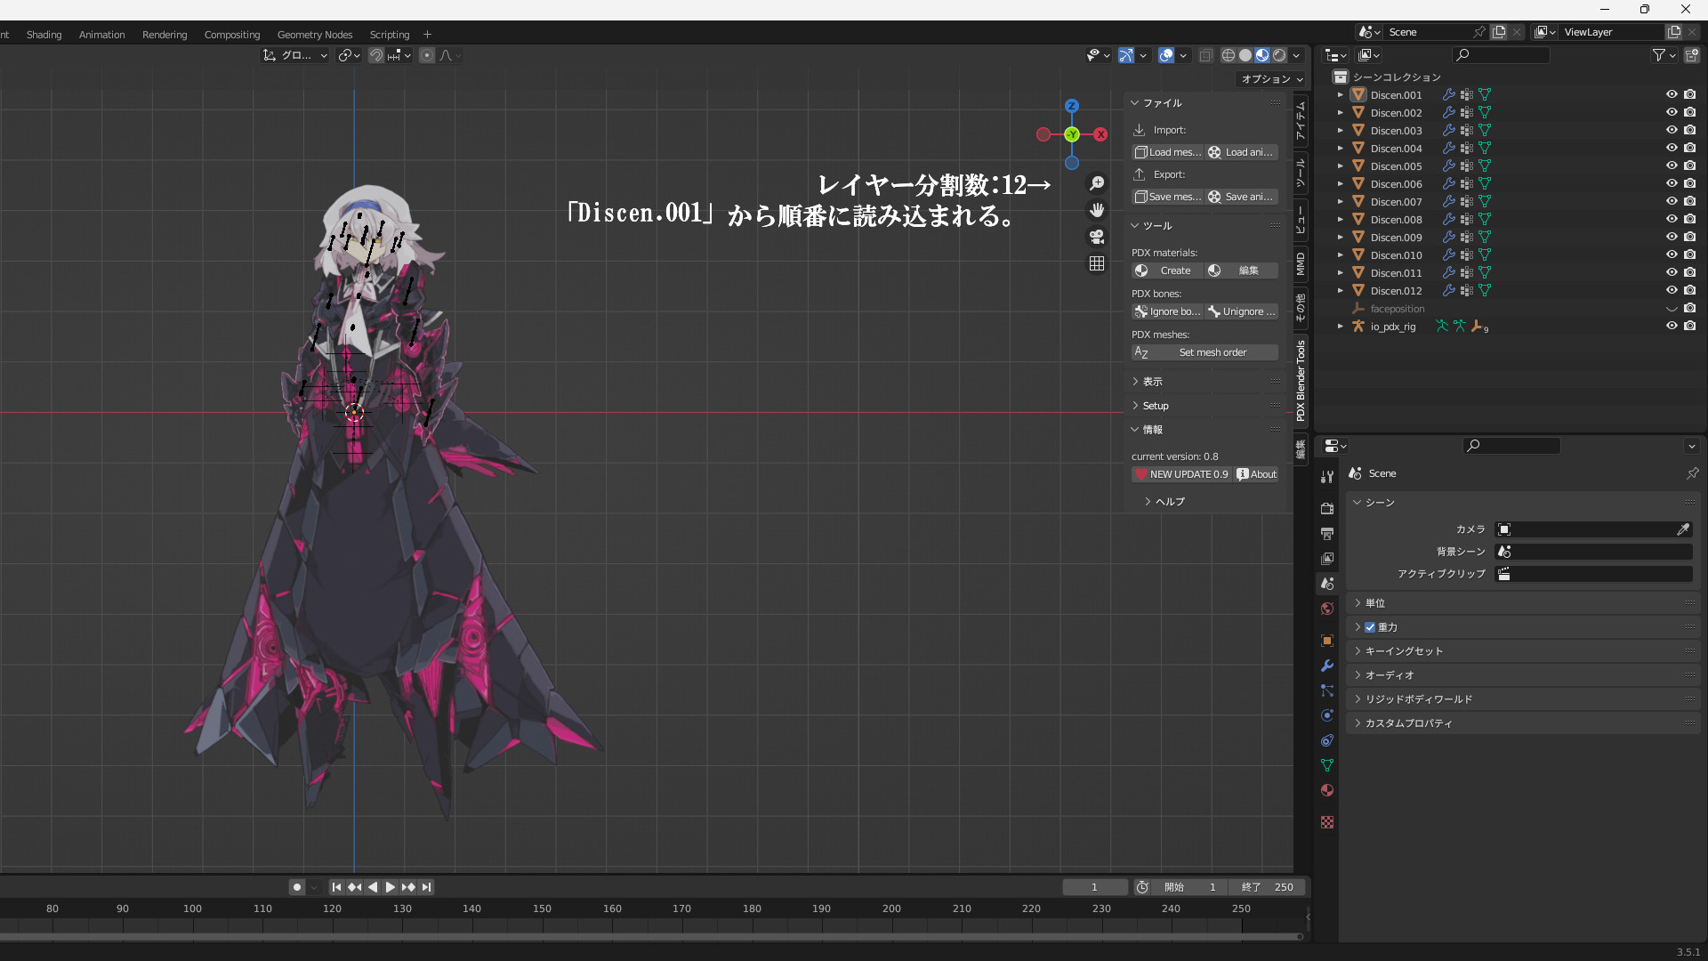Switch to Animation workspace tab
The image size is (1708, 961).
tap(102, 35)
